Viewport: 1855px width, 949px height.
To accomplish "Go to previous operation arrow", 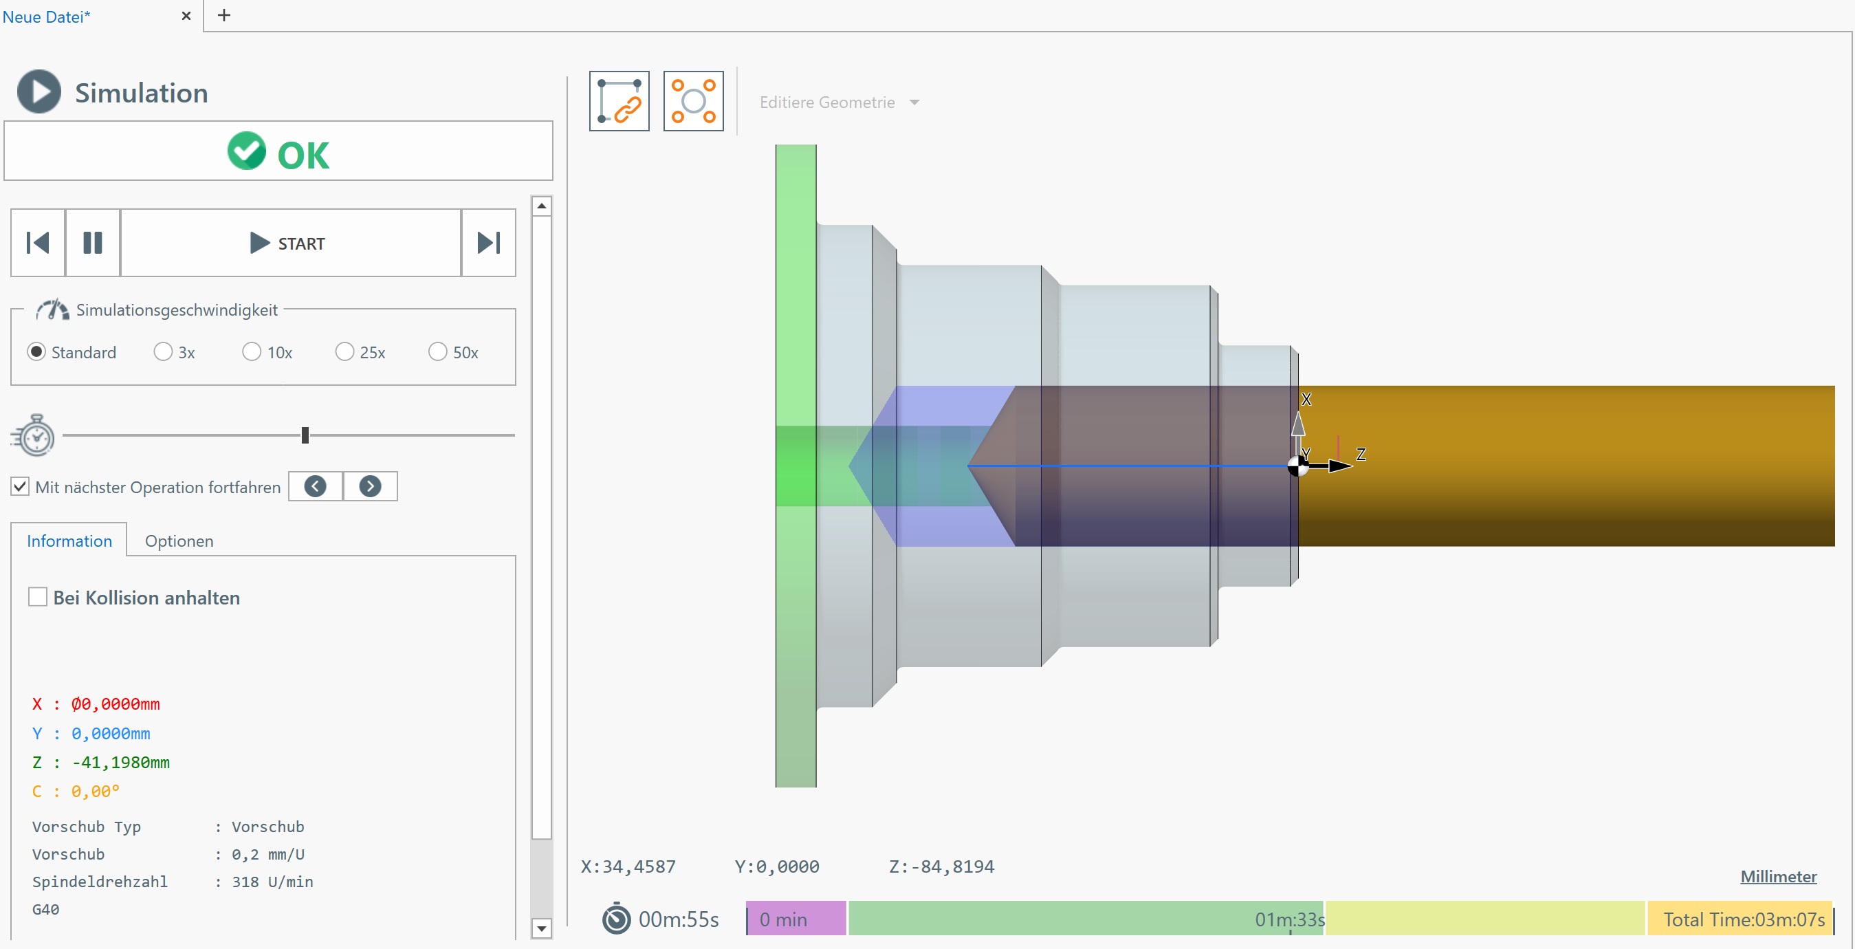I will click(315, 486).
